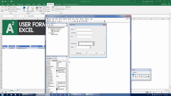Screen dimensions: 171x96
Task: Open the Course Date combo box arrow
Action: click(x=93, y=43)
